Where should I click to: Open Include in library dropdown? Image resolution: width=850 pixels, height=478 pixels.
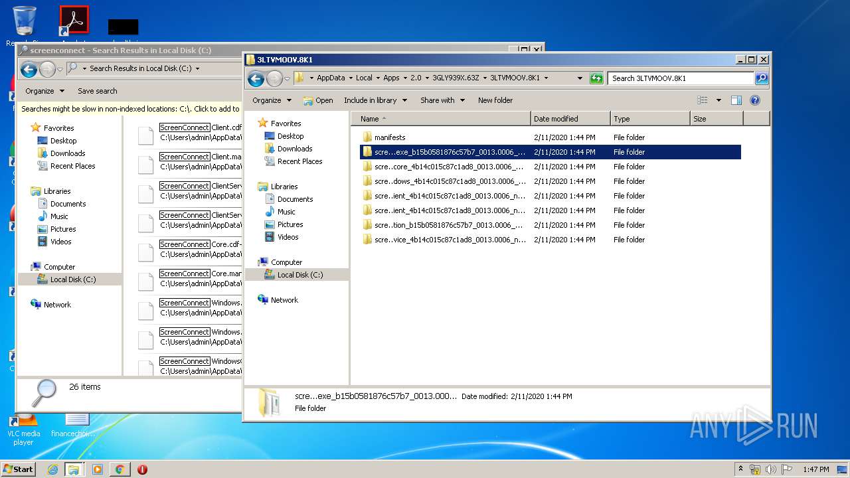pos(375,100)
